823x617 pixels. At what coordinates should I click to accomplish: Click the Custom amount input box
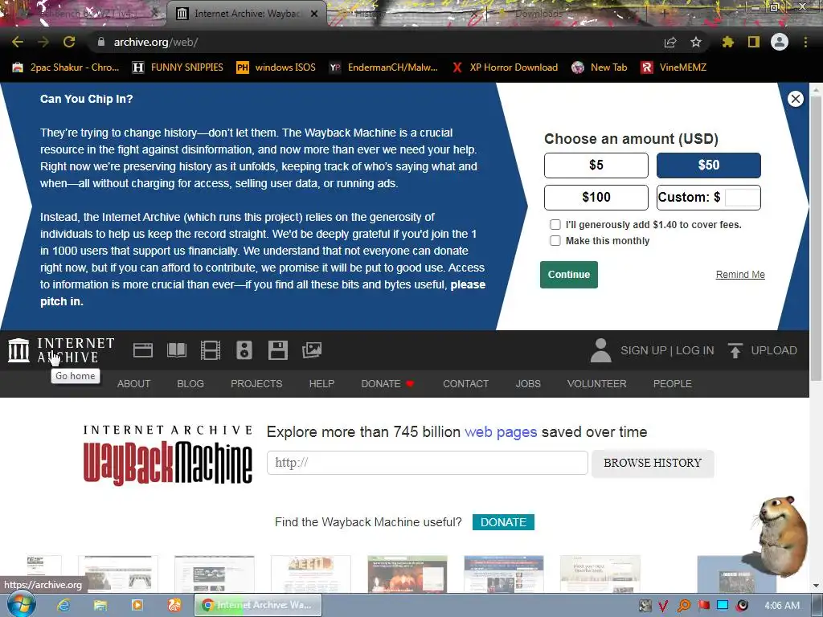click(x=742, y=198)
